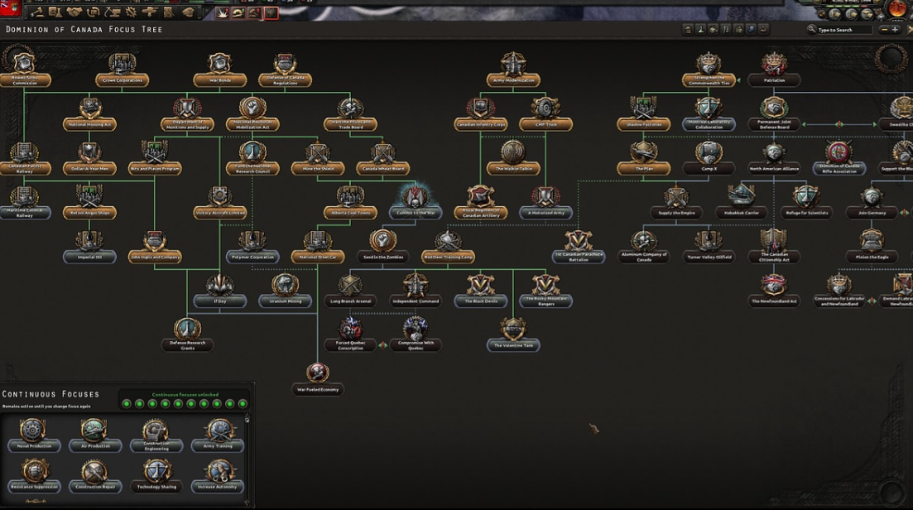Select the Walkie-Talkie focus

tap(513, 158)
